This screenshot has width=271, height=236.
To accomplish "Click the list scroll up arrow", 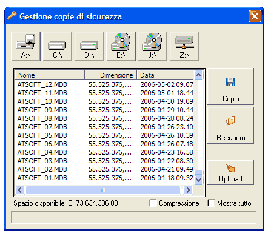I will [x=199, y=75].
